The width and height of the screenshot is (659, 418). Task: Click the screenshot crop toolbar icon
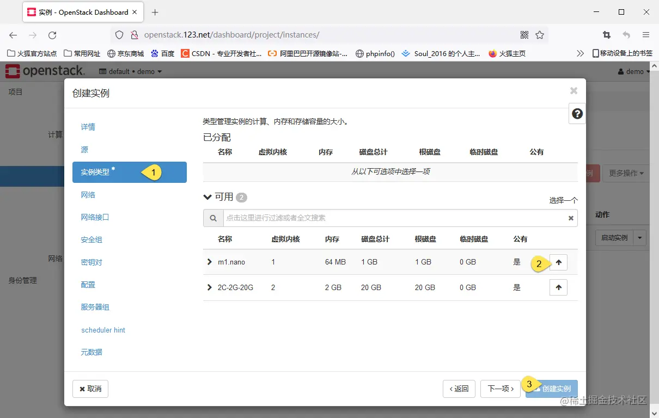[x=607, y=35]
